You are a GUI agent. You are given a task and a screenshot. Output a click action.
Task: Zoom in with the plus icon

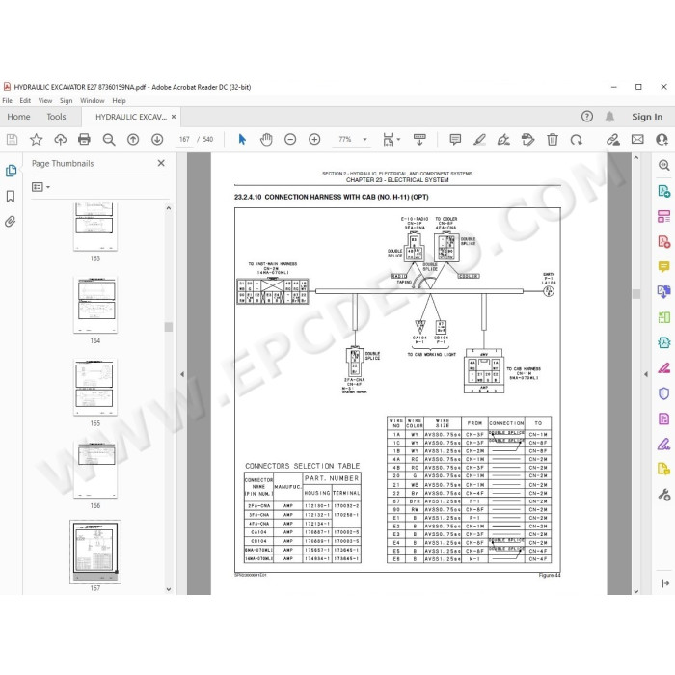[314, 139]
